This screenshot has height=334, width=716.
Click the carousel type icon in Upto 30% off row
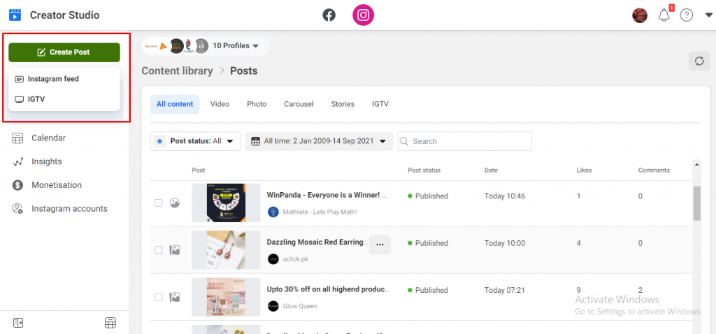(174, 297)
